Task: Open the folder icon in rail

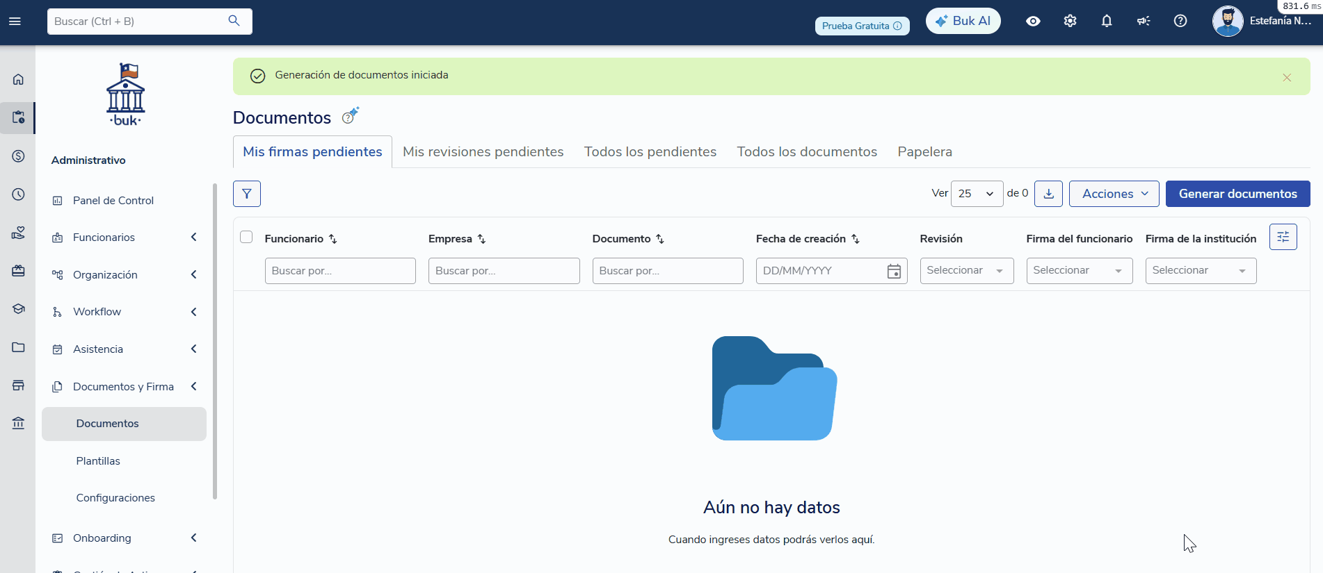Action: tap(18, 347)
